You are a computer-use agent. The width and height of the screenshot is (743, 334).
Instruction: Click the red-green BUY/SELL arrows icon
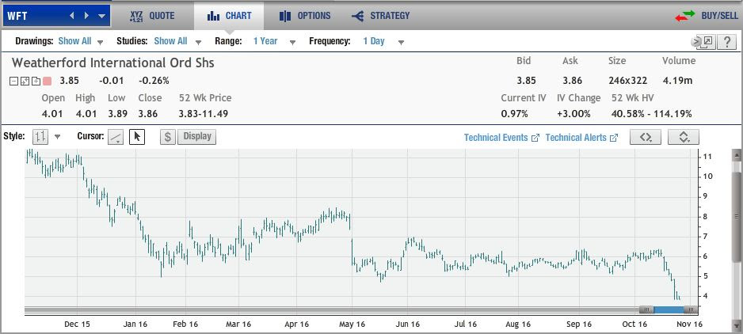[684, 16]
